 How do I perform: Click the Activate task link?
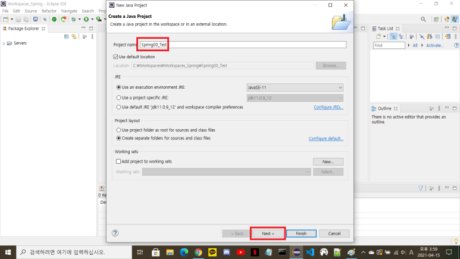pos(435,45)
